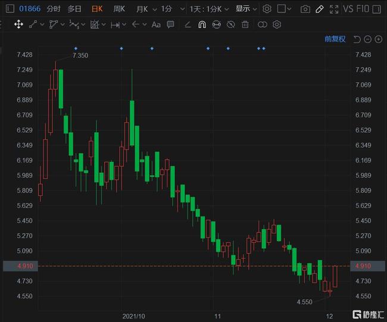Select the polygon shape drawing tool
387x322 pixels.
coord(54,24)
